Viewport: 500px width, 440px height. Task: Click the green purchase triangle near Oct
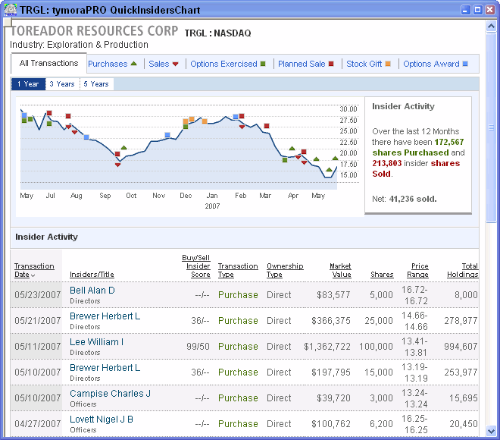coord(124,147)
